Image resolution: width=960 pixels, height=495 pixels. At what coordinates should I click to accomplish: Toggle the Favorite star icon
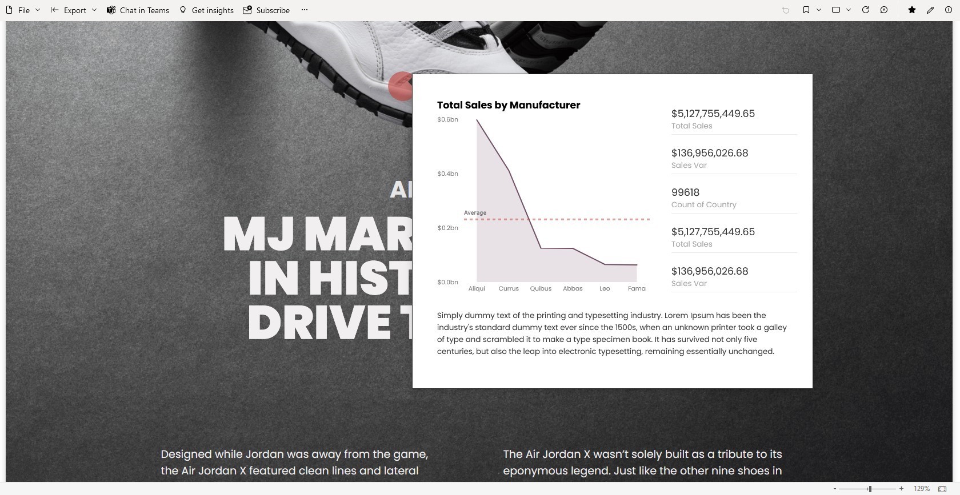(x=912, y=10)
